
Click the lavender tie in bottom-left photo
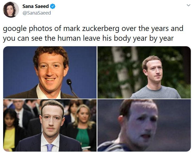click(x=50, y=147)
